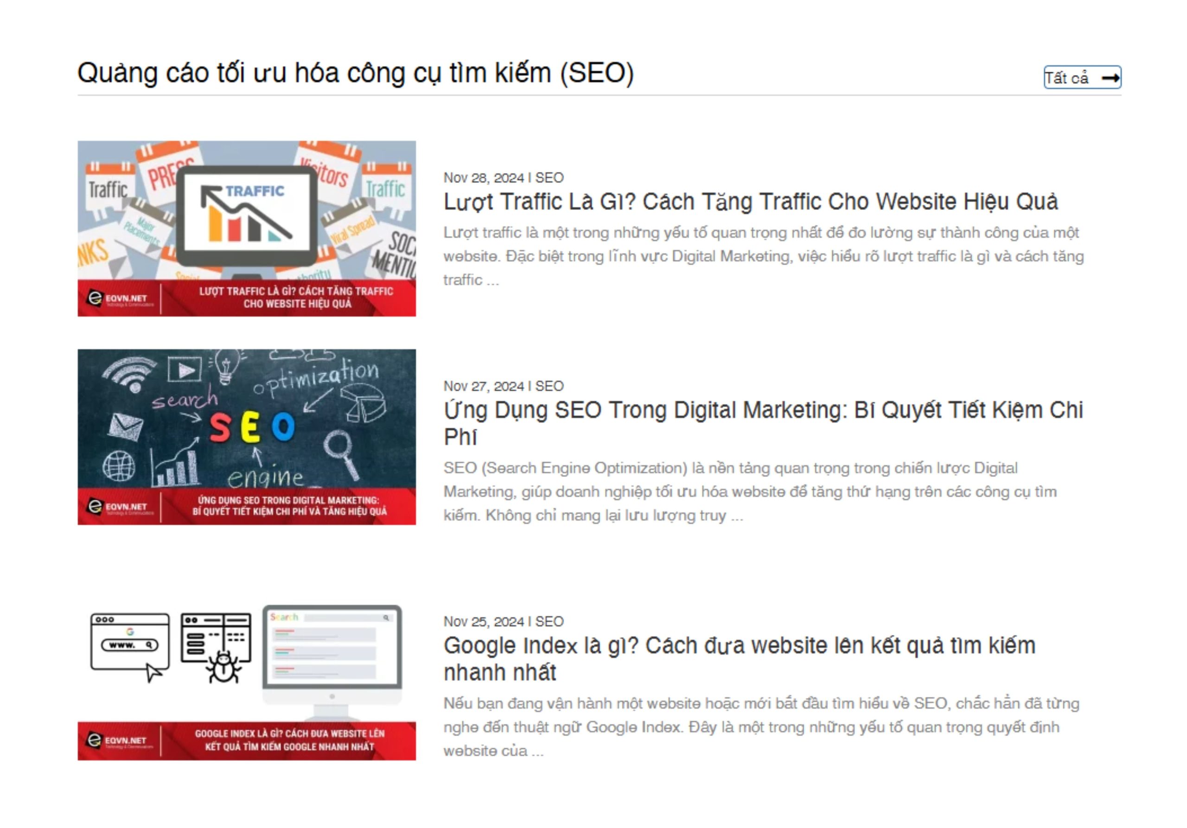Viewport: 1187px width, 828px height.
Task: Click the Tất cả view-all button
Action: coord(1083,77)
